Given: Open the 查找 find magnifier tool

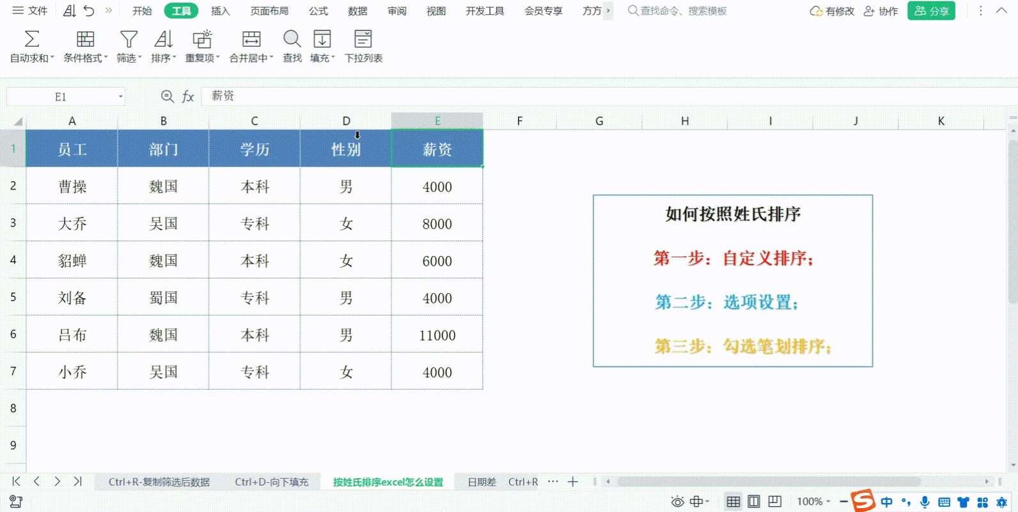Looking at the screenshot, I should coord(292,39).
